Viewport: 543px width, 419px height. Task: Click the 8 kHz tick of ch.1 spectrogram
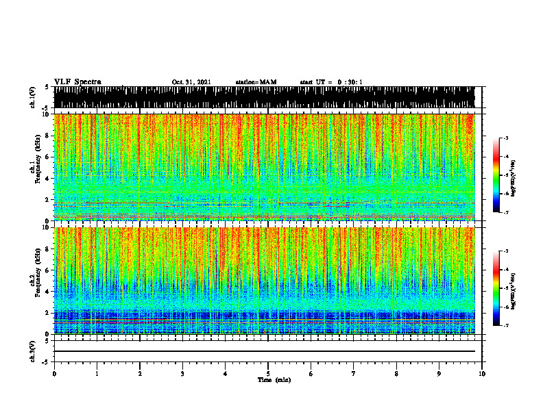47,136
